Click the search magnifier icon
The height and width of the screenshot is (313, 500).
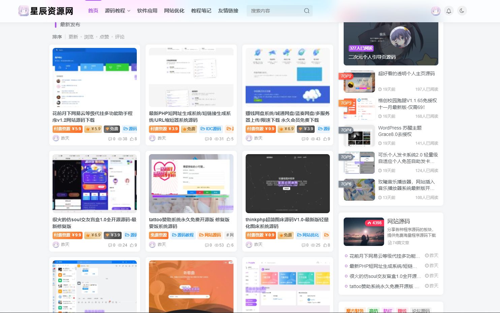click(x=307, y=11)
